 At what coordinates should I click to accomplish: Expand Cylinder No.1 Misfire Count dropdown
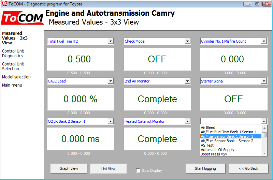pyautogui.click(x=264, y=41)
